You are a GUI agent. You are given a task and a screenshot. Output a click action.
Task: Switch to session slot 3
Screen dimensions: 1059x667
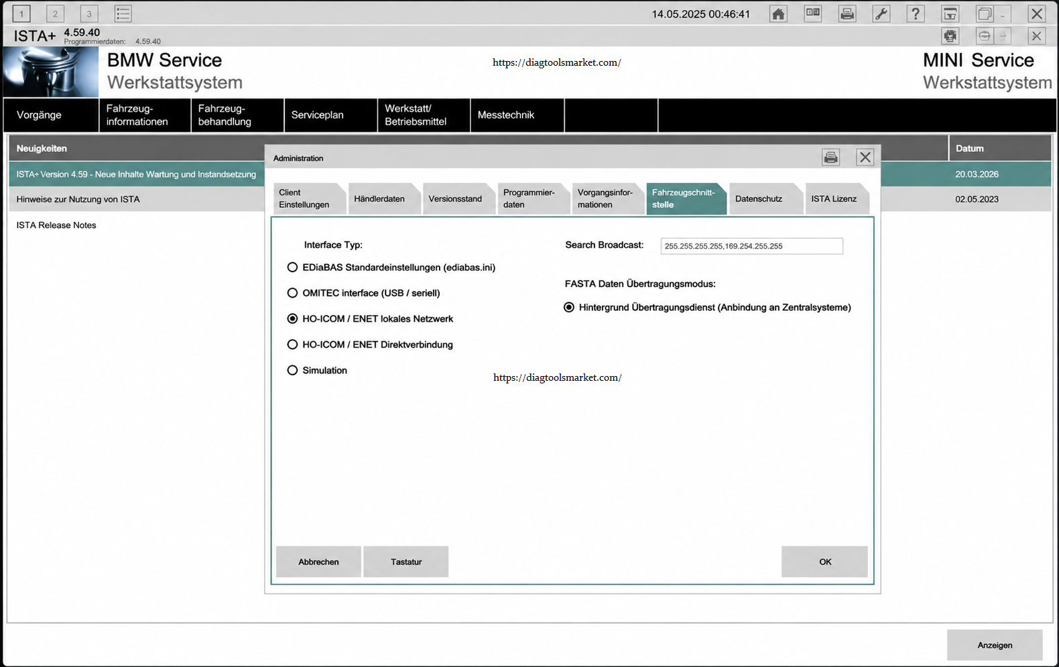point(88,13)
